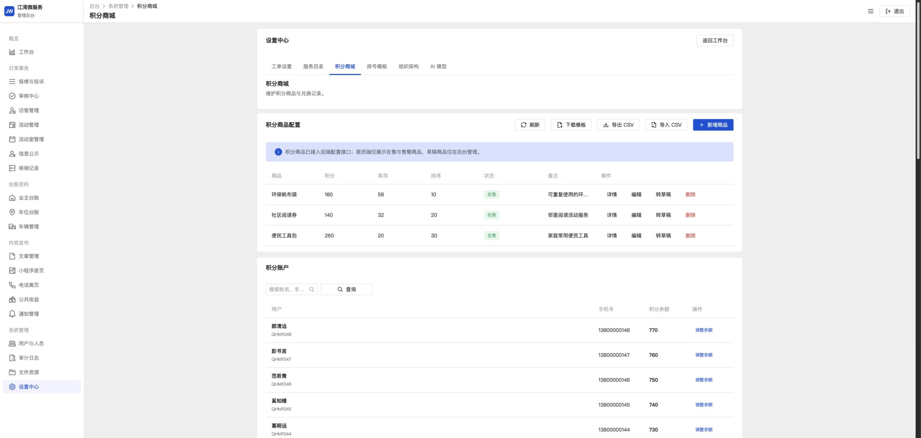Click the 下载模板 button
This screenshot has width=921, height=438.
click(571, 125)
